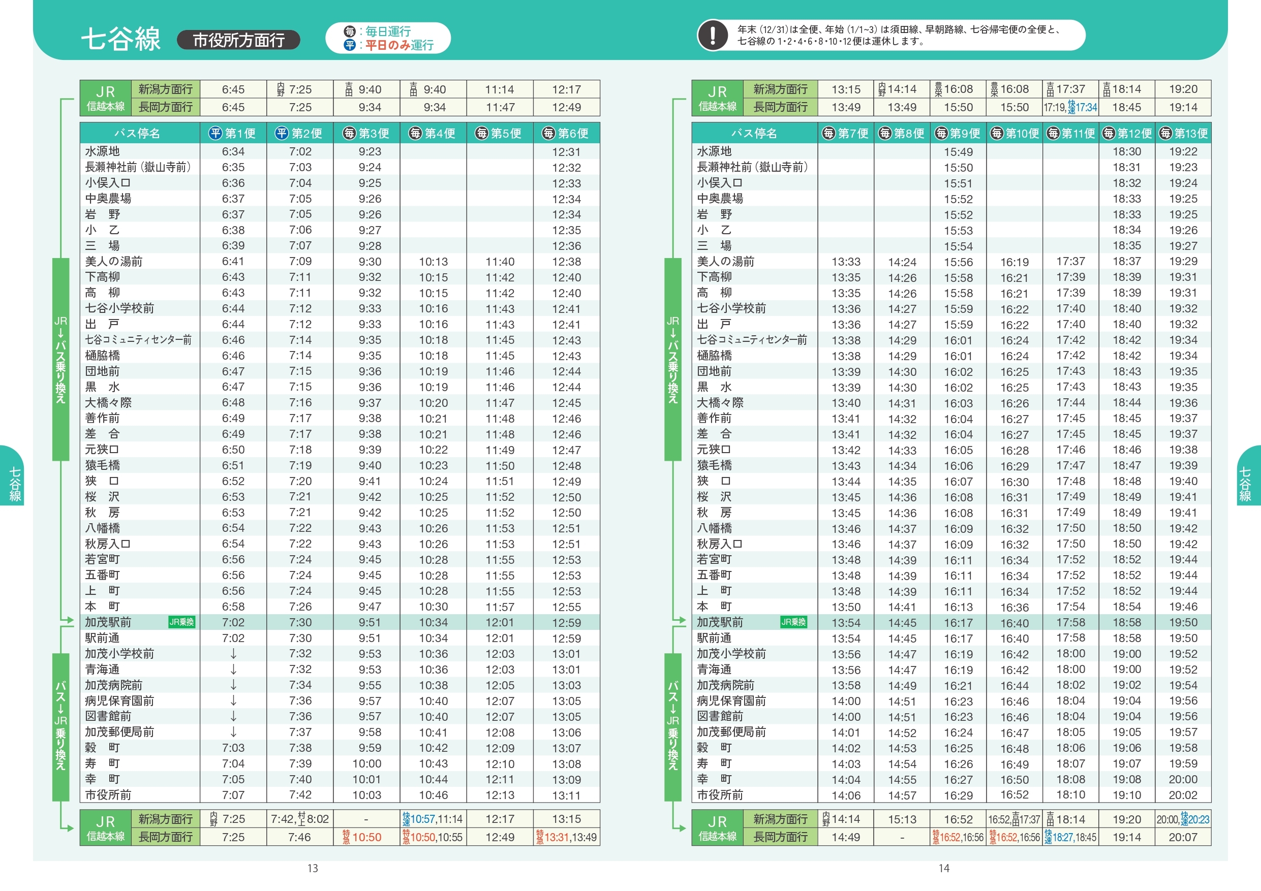
Task: Click 市役所前 arrival 7:42 in 第2便
Action: pos(300,795)
